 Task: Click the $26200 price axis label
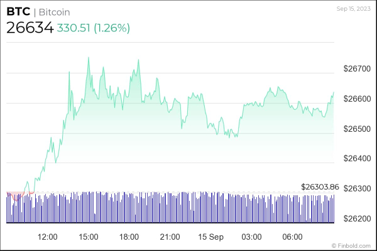(356, 217)
